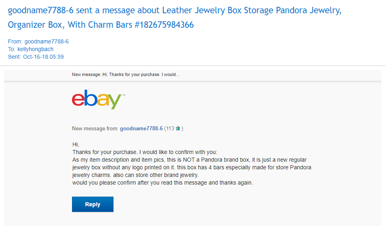This screenshot has height=226, width=389.
Task: Click the line starting 'jewelry box without any logo'
Action: [x=191, y=167]
